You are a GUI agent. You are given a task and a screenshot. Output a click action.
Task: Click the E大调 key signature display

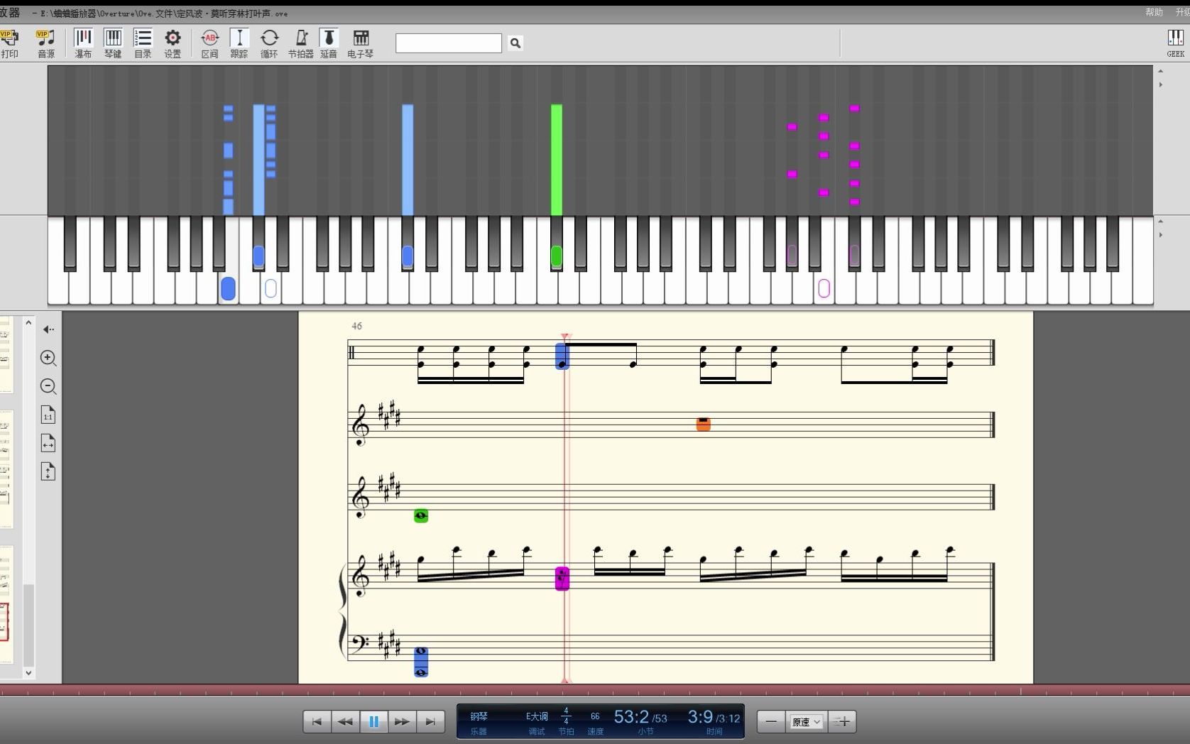point(537,716)
